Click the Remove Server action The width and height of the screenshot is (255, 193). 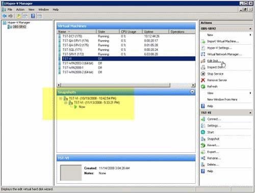click(217, 80)
